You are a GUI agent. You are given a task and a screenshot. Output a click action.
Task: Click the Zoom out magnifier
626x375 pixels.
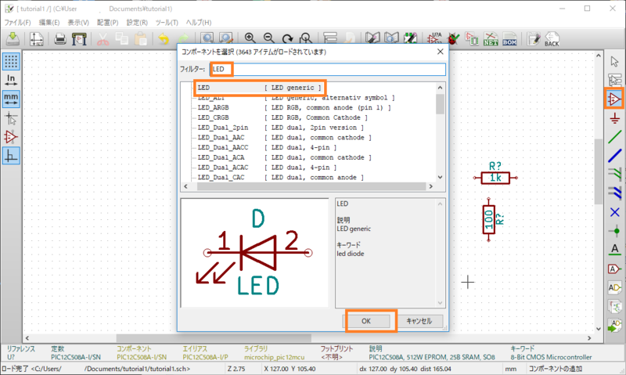(268, 38)
